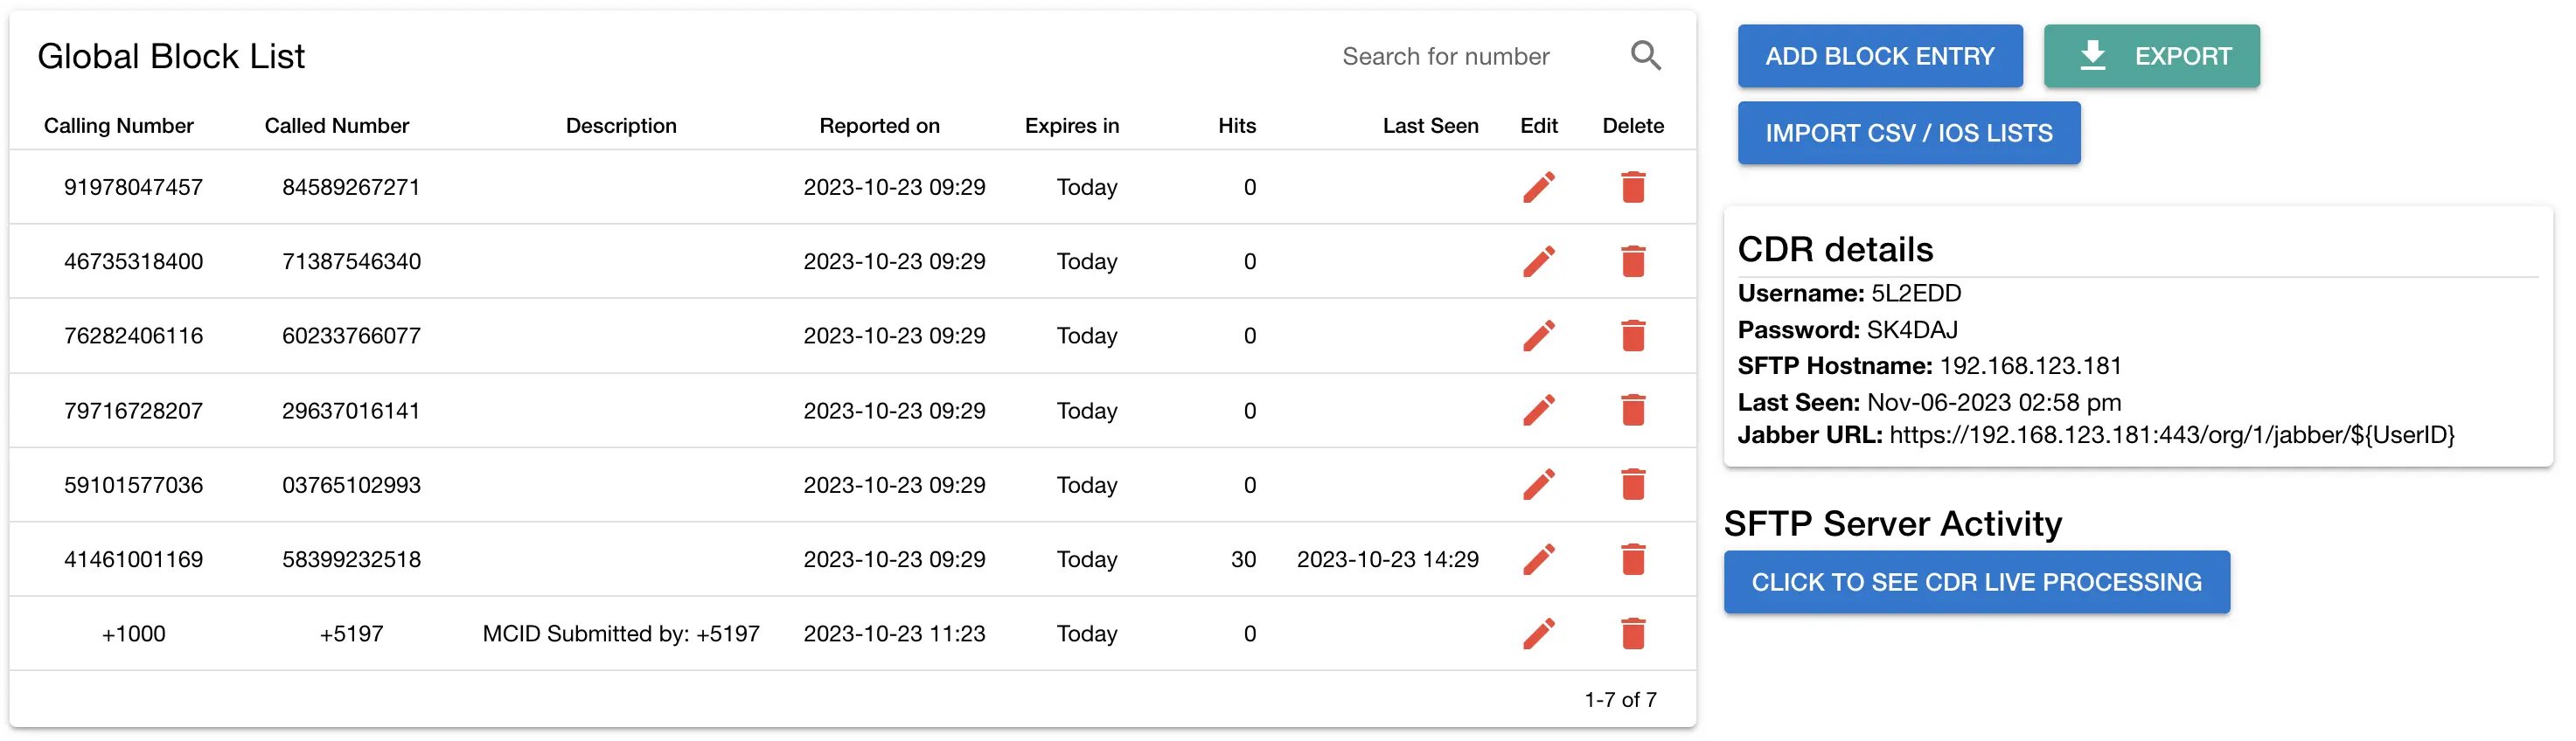2576x741 pixels.
Task: Sort by the Calling Number column header
Action: [x=118, y=126]
